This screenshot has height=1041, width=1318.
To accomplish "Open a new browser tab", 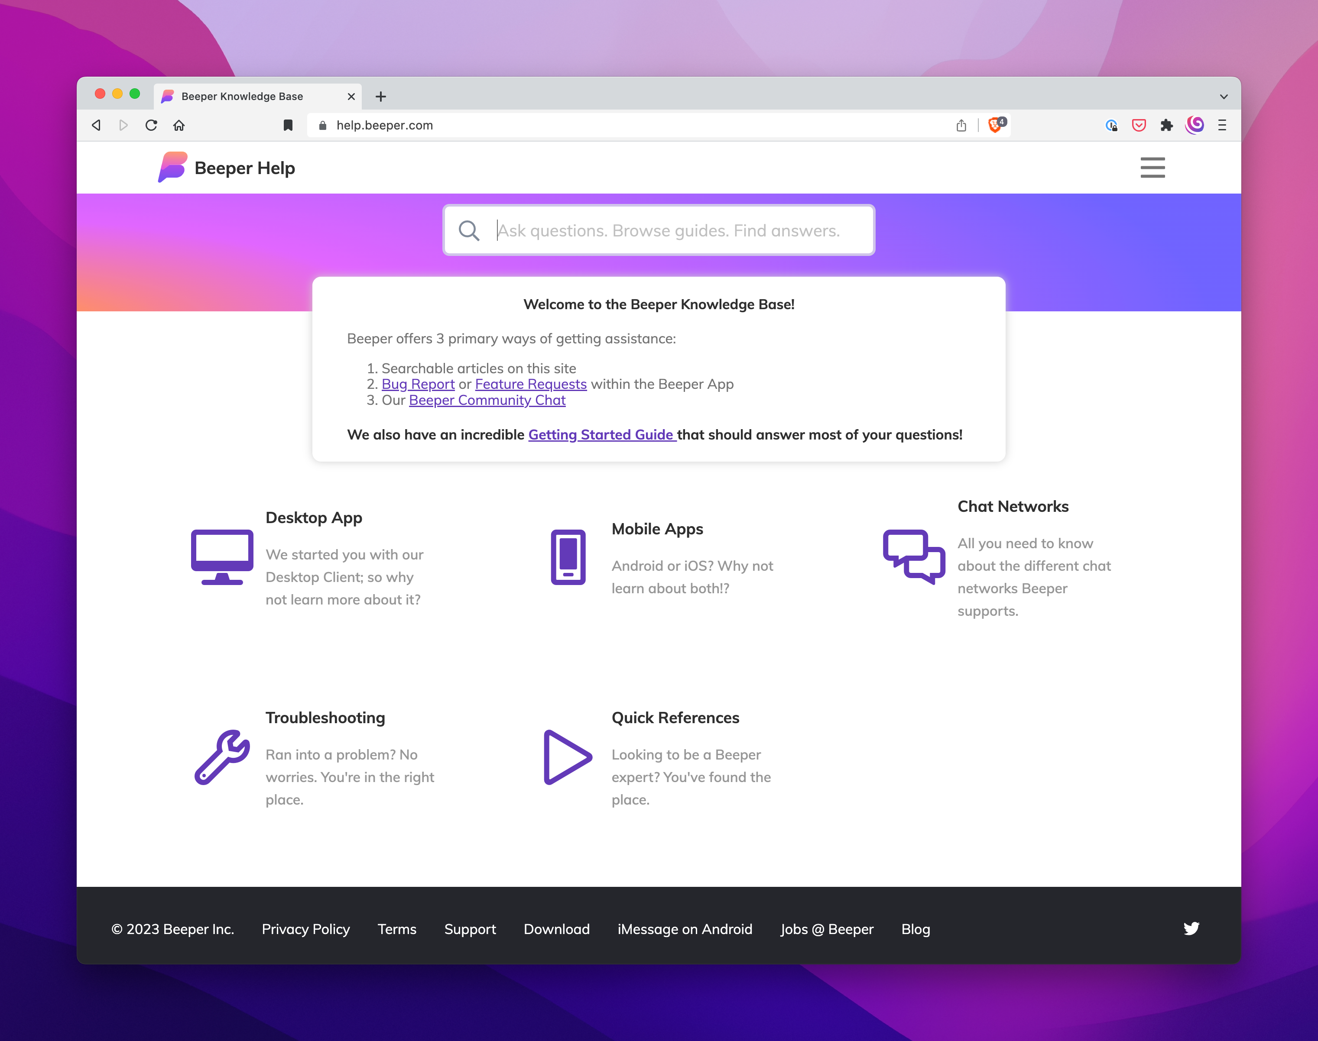I will coord(380,96).
